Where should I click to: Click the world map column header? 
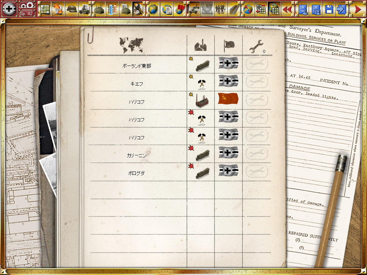131,45
